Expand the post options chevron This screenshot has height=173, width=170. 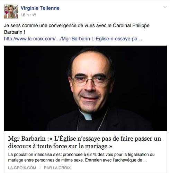[x=165, y=7]
